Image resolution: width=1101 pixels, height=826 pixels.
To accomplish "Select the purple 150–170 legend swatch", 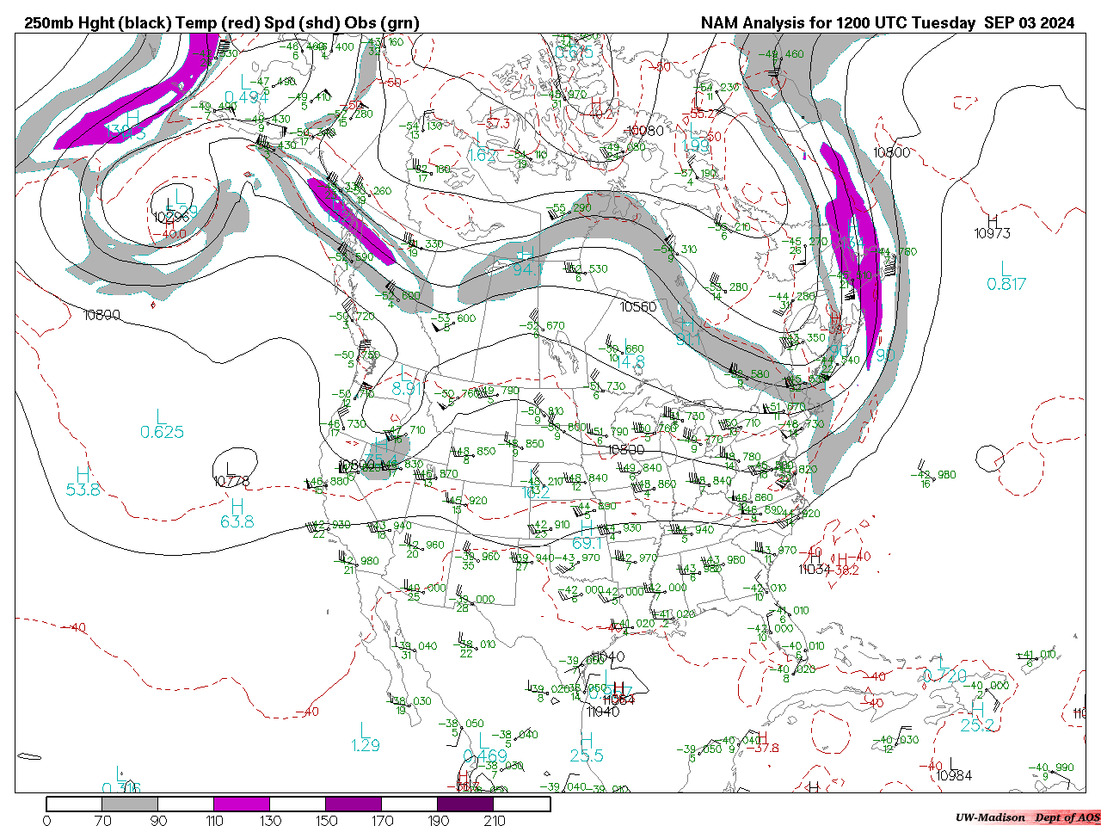I will point(354,804).
